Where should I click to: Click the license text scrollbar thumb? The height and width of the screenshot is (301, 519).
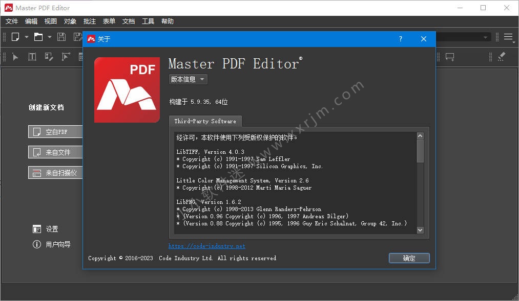point(420,151)
